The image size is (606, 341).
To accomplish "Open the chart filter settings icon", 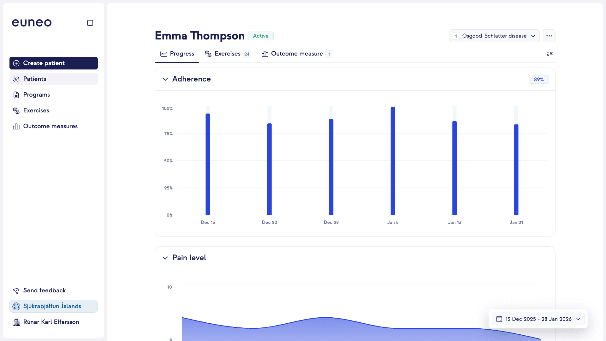I will (550, 54).
